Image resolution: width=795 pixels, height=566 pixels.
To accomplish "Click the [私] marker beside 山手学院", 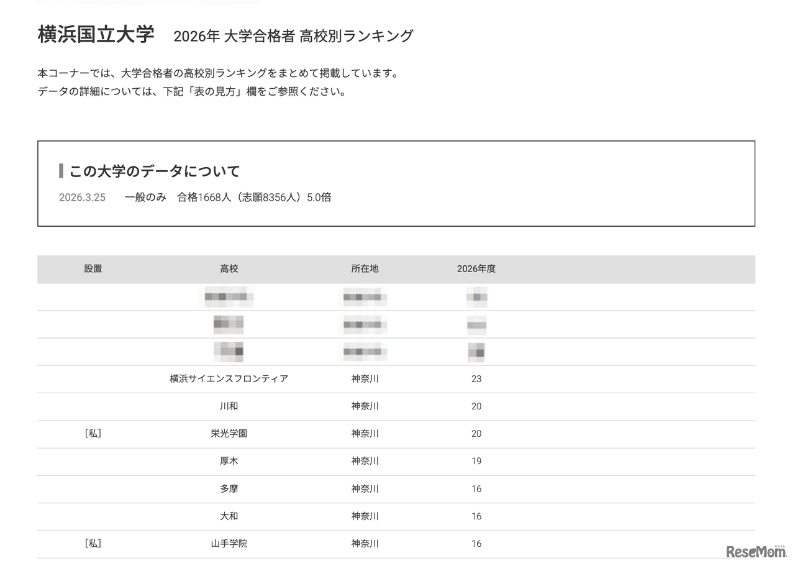I will click(93, 544).
